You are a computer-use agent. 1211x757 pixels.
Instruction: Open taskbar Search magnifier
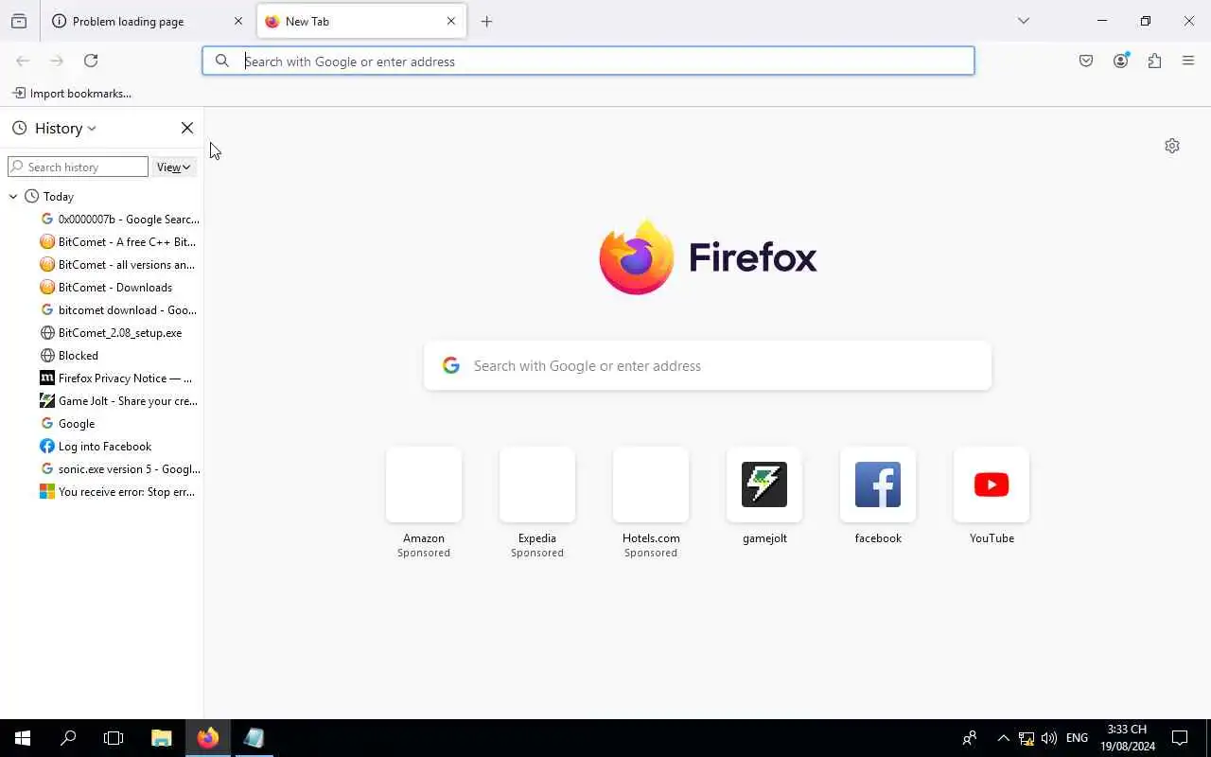(x=68, y=738)
